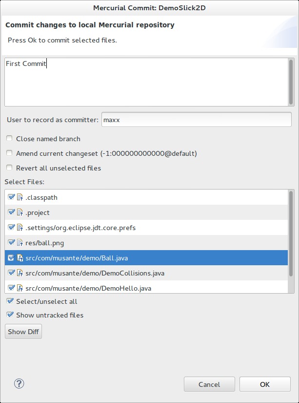The height and width of the screenshot is (403, 299).
Task: Click the DemoHello.java file icon
Action: click(20, 288)
